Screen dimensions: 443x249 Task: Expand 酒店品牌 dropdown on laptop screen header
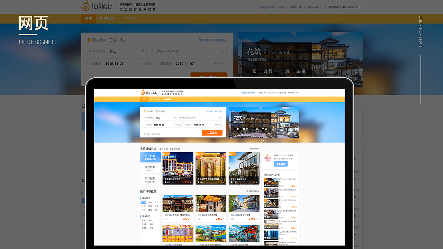point(272,93)
